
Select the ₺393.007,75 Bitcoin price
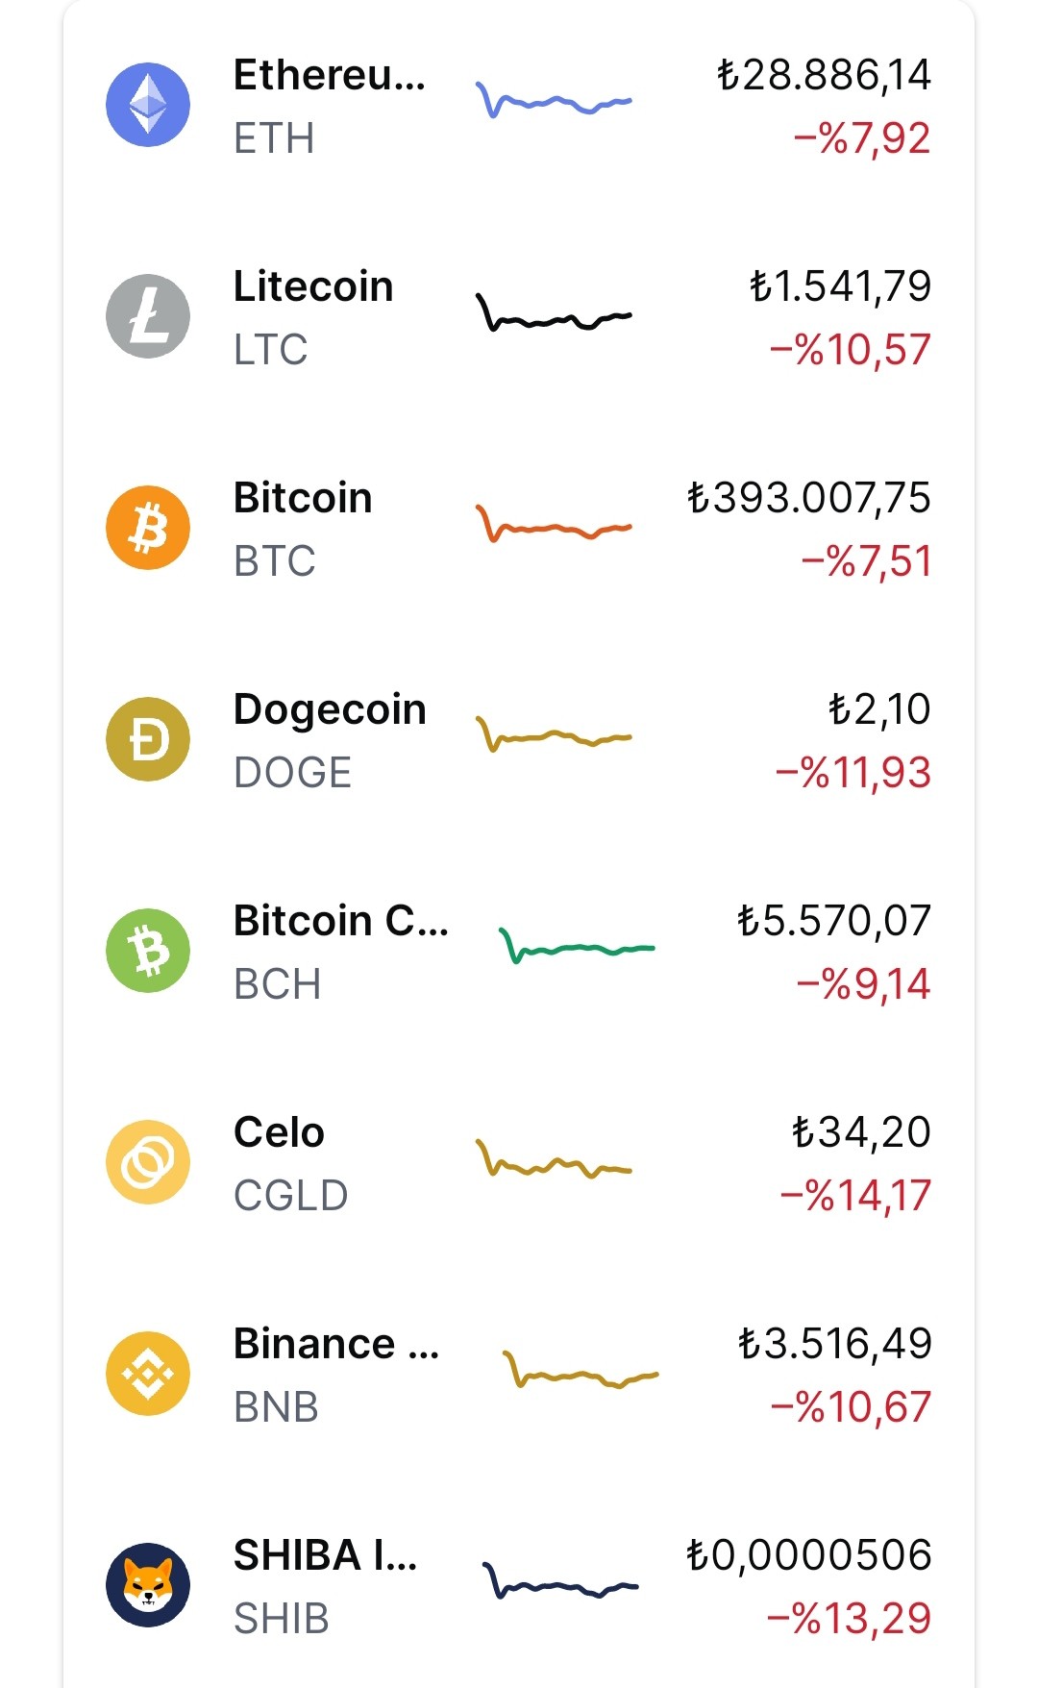(808, 498)
